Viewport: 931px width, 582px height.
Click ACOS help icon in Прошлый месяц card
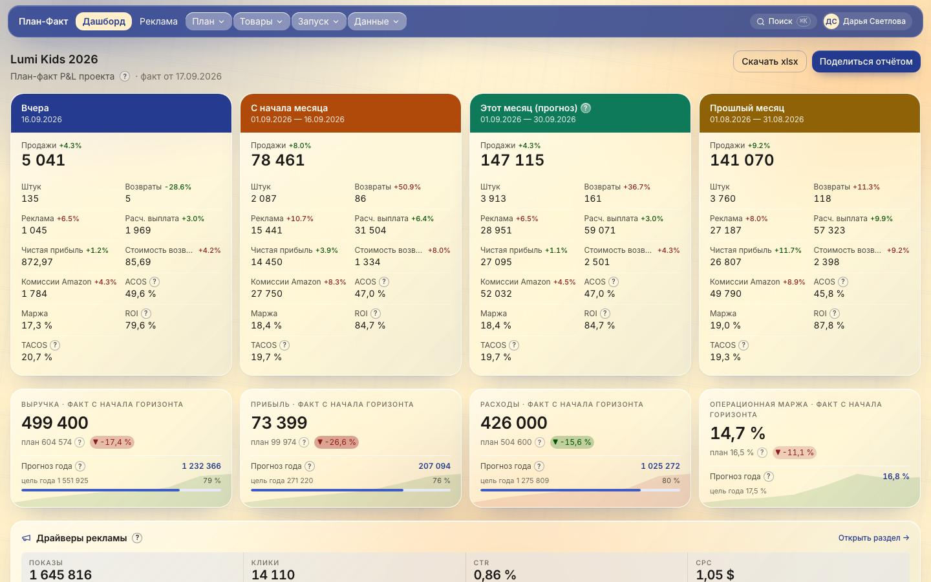[x=843, y=282]
